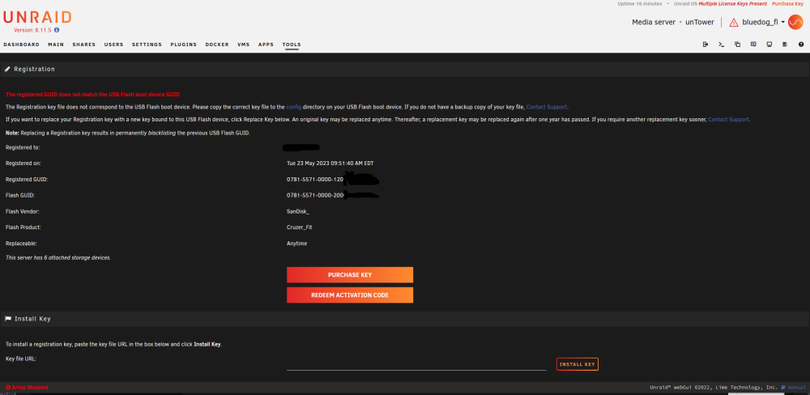Click the unTower server name
This screenshot has height=395, width=810.
click(700, 22)
